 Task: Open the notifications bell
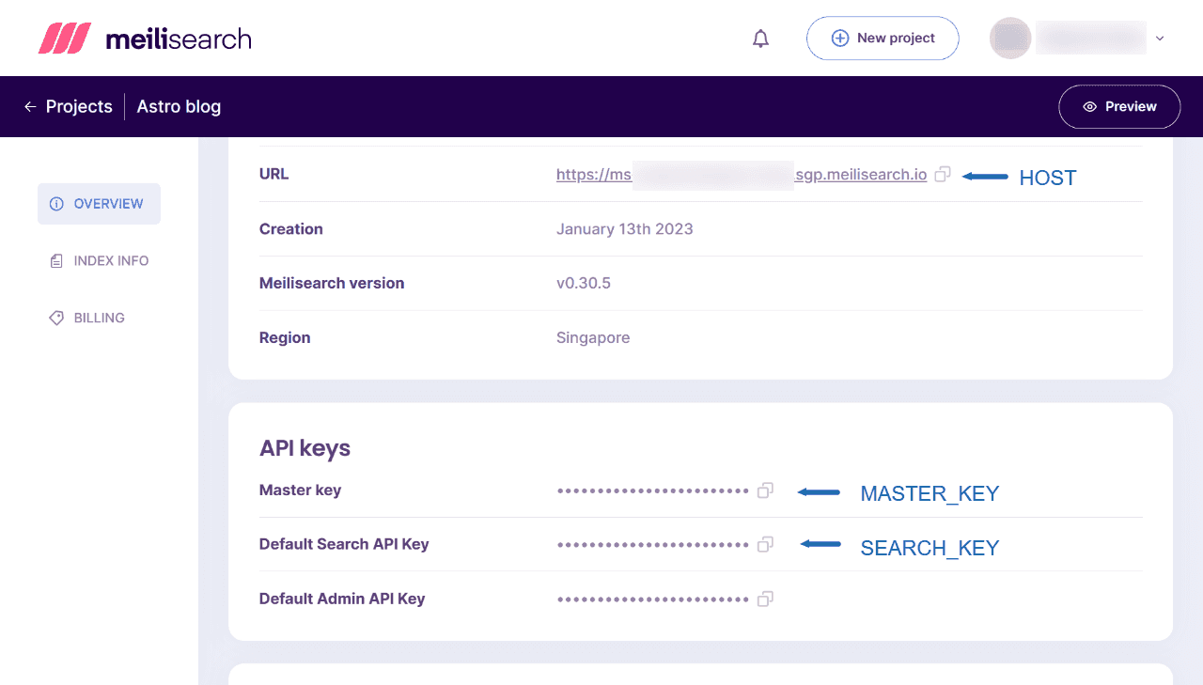coord(760,38)
